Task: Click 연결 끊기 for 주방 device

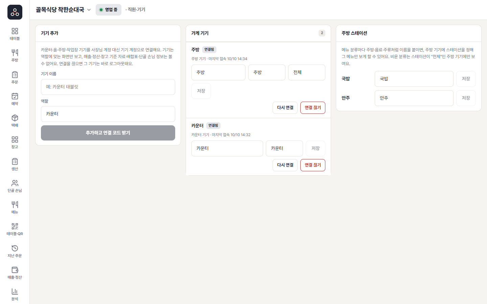Action: click(313, 108)
